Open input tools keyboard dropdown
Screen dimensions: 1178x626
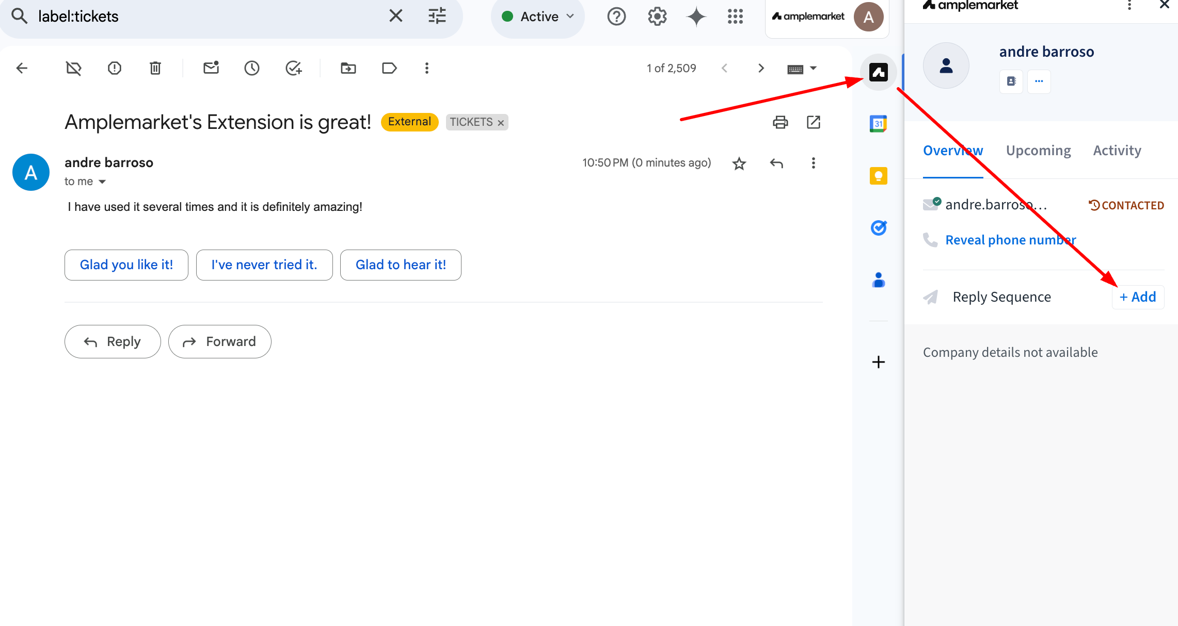click(x=802, y=69)
